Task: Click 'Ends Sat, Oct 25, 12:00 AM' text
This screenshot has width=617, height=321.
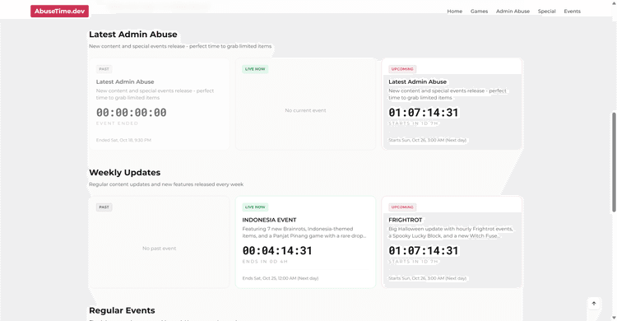Action: click(x=281, y=278)
